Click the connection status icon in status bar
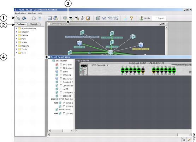 coord(184,140)
